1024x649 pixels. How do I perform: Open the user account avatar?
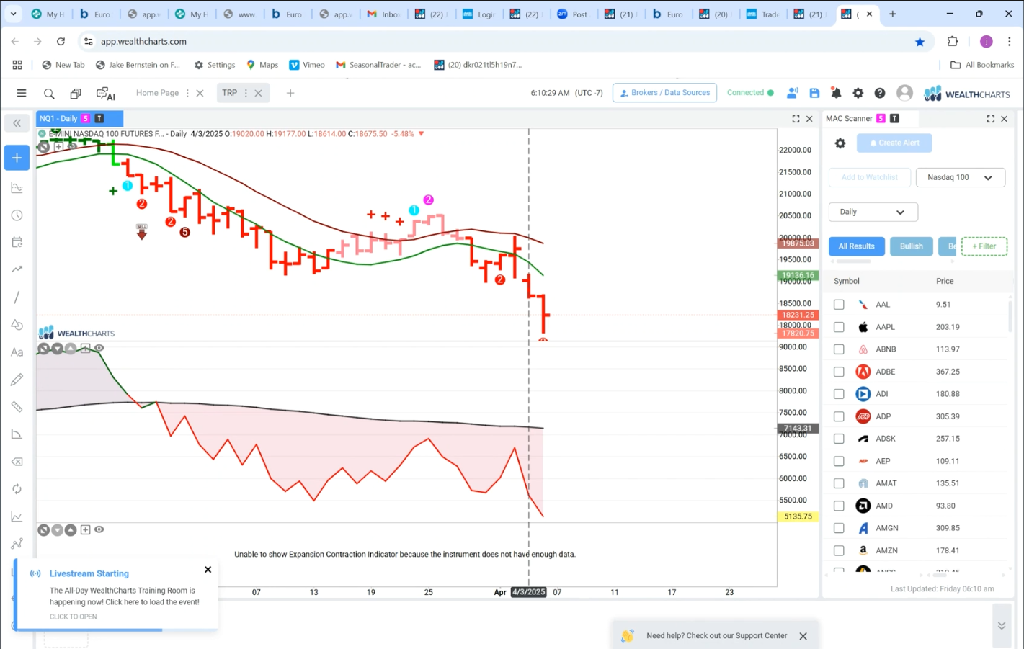[x=904, y=93]
